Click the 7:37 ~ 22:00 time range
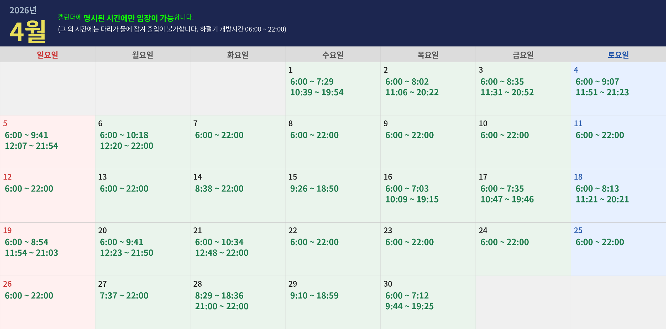The image size is (666, 329). [x=124, y=296]
